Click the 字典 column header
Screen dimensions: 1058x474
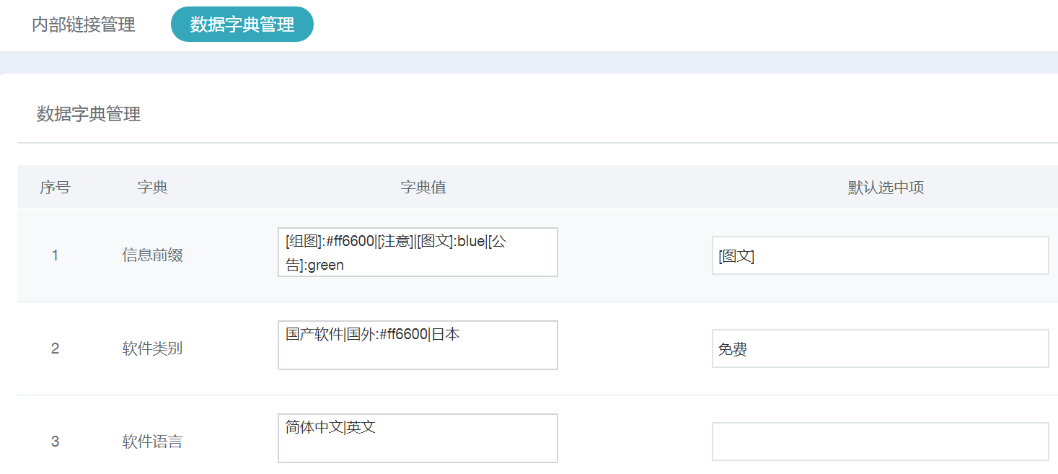pyautogui.click(x=152, y=188)
